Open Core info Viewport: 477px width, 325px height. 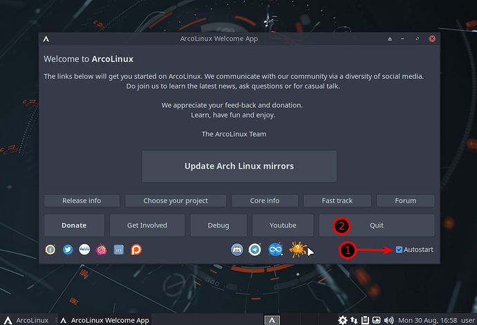tap(265, 201)
